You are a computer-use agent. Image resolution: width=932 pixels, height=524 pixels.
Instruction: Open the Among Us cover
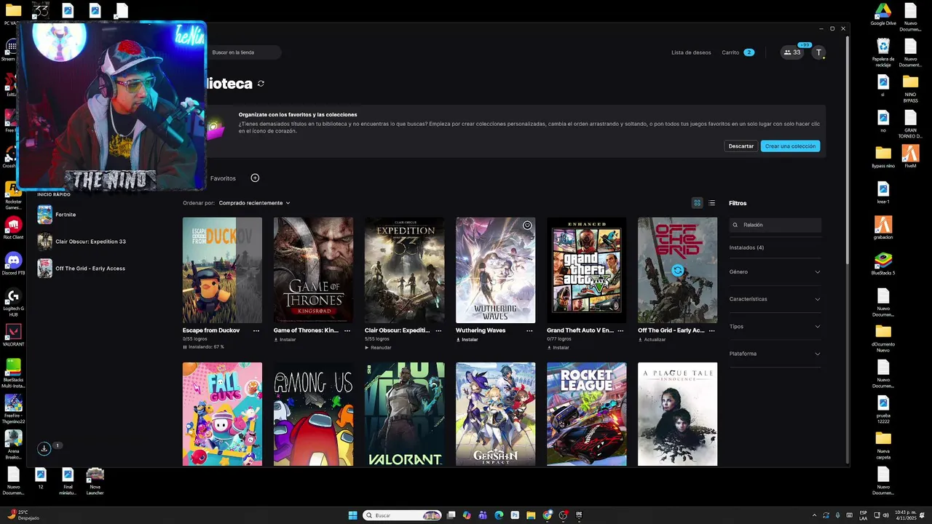tap(313, 414)
